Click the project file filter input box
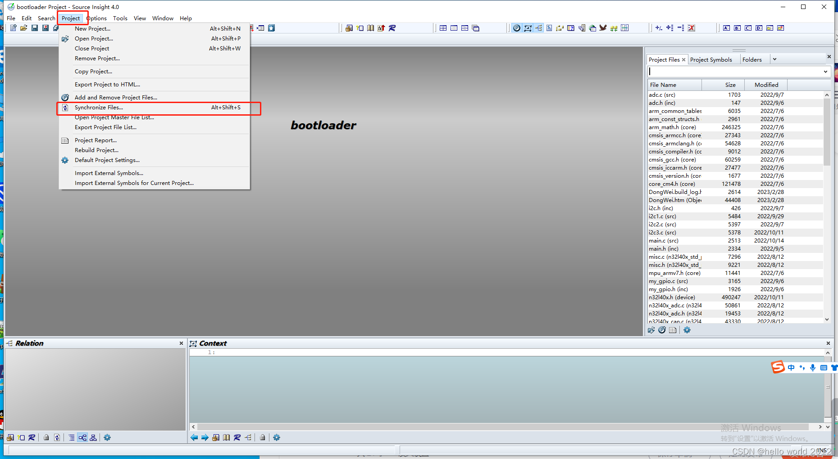838x459 pixels. 734,72
